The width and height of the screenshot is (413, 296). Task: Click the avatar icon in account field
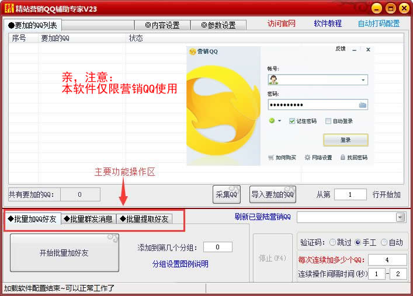[x=273, y=80]
